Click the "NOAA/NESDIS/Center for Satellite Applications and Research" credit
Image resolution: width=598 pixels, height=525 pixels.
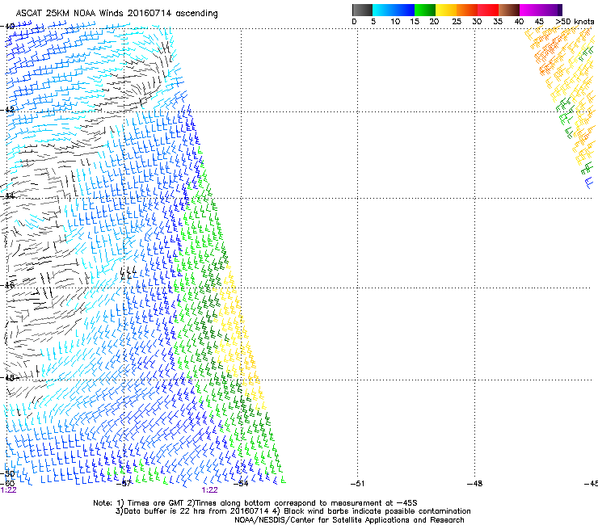click(349, 520)
